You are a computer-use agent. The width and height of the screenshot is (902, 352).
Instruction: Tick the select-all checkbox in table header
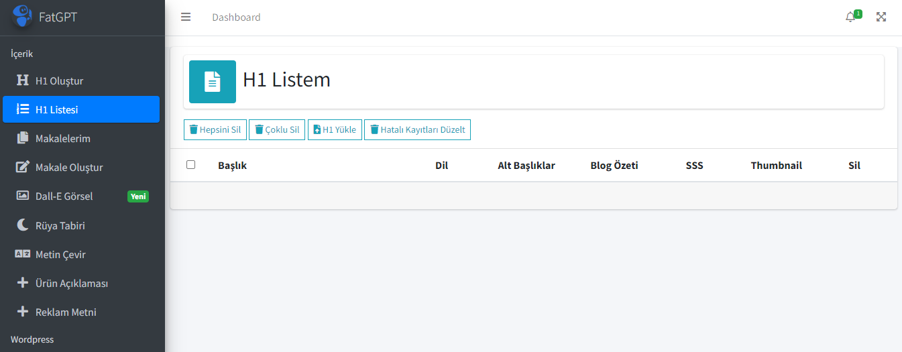click(x=191, y=164)
